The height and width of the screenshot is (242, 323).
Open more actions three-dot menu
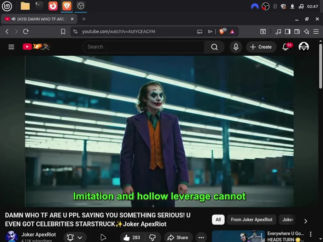[201, 238]
